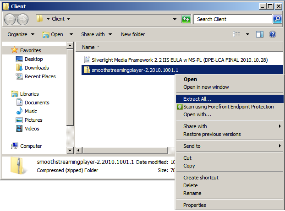Click navigation pane scroll up arrow

(70, 45)
